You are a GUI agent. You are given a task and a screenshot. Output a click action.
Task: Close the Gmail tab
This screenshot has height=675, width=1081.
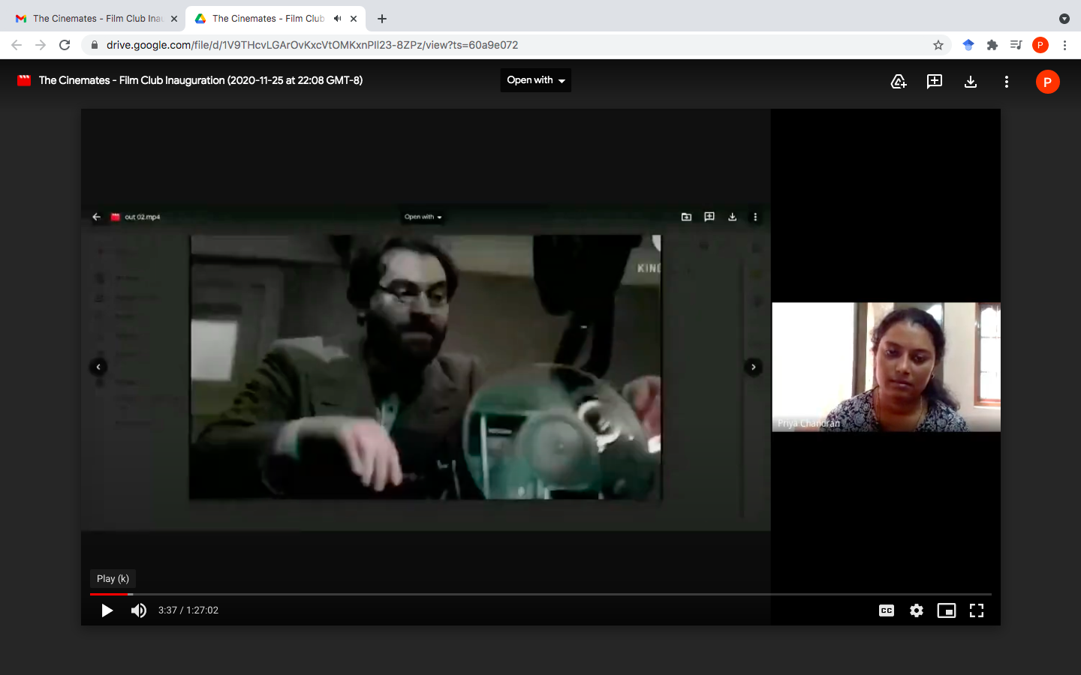point(174,19)
